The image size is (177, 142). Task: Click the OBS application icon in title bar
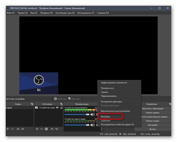[x=8, y=8]
